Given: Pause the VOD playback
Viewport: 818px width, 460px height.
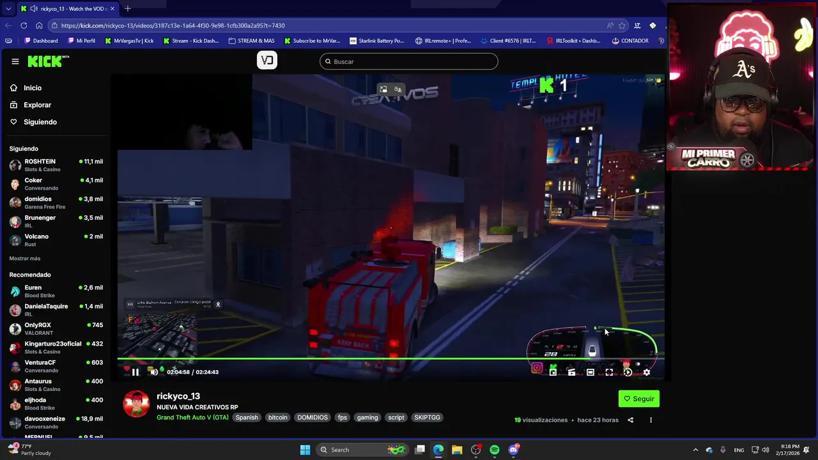Looking at the screenshot, I should pyautogui.click(x=135, y=372).
